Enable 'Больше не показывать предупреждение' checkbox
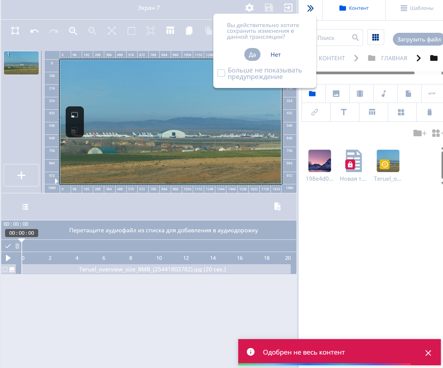443x368 pixels. (x=221, y=73)
